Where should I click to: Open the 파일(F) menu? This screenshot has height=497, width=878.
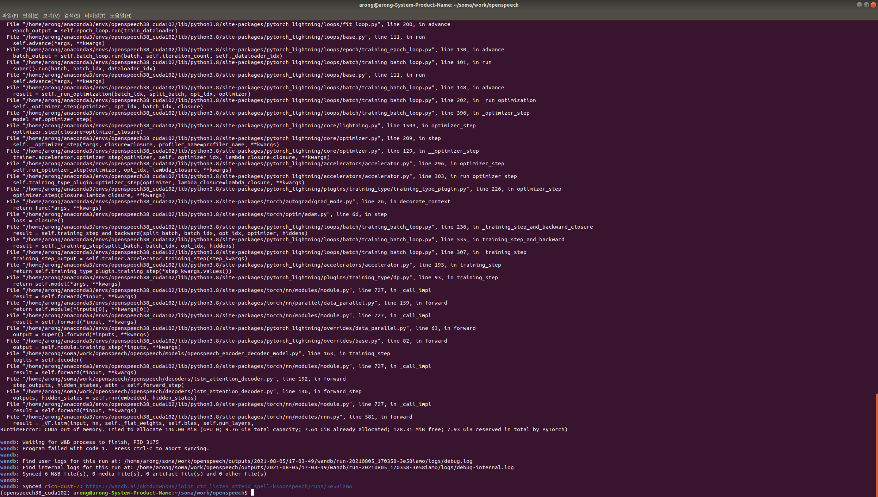click(10, 15)
